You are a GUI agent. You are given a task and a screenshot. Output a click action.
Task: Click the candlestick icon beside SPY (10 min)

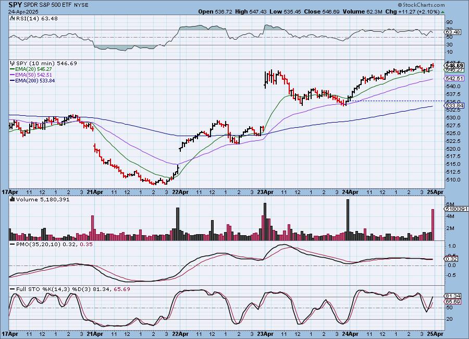point(13,63)
